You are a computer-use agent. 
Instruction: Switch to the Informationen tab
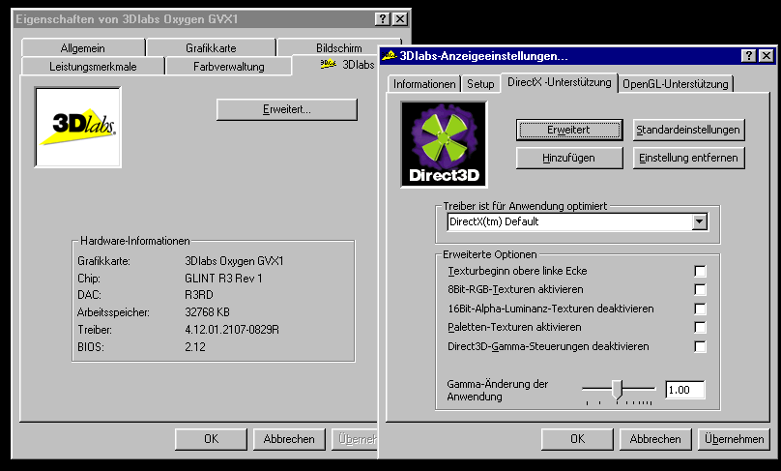(424, 84)
